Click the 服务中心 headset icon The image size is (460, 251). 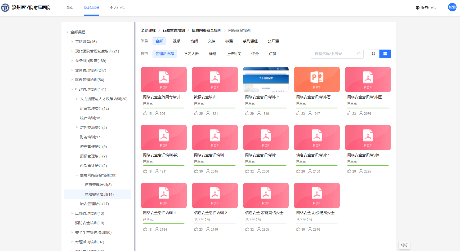[x=418, y=8]
